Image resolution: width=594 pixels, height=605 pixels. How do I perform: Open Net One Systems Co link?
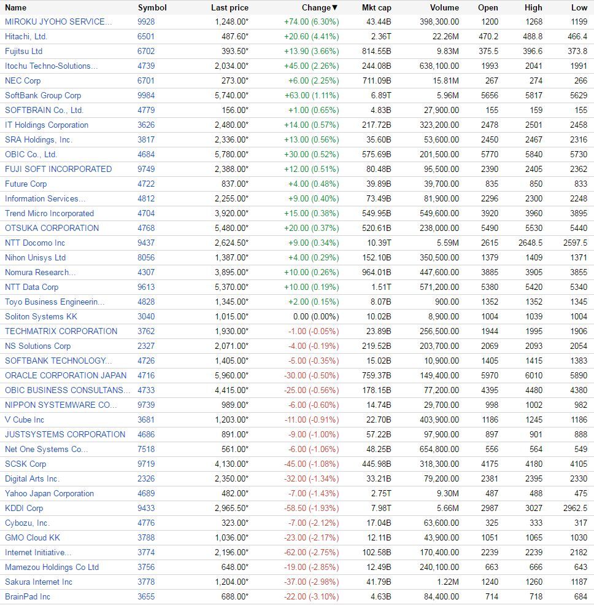tap(46, 450)
